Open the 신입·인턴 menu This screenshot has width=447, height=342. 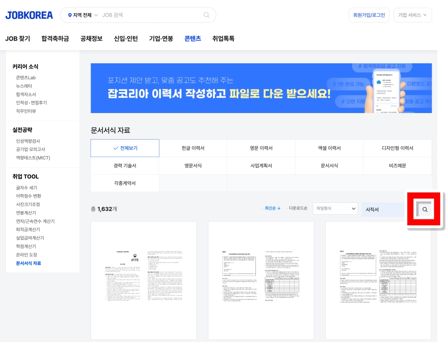point(126,39)
